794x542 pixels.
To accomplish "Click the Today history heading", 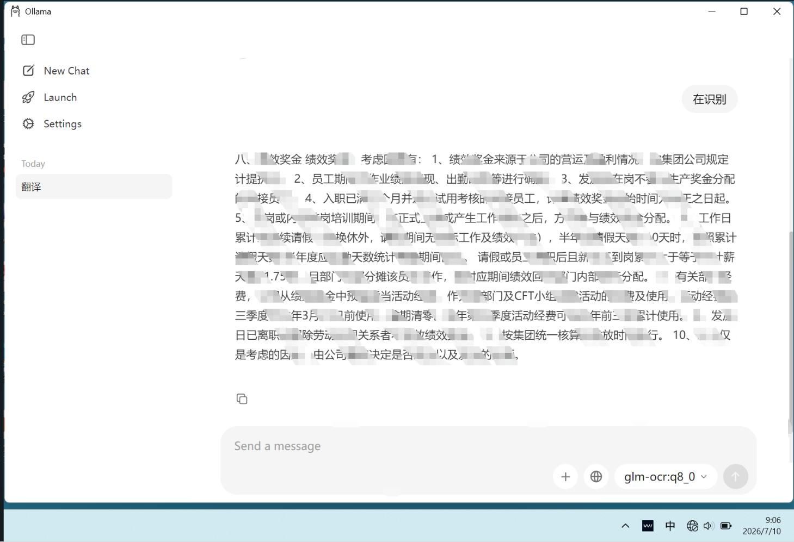I will point(33,164).
